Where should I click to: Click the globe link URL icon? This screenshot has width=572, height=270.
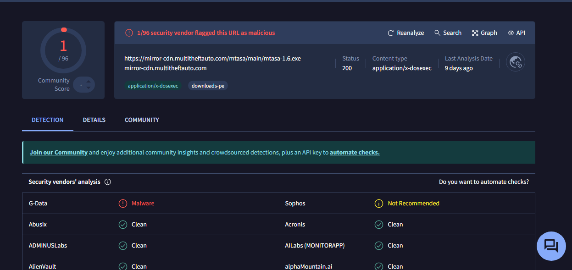516,62
